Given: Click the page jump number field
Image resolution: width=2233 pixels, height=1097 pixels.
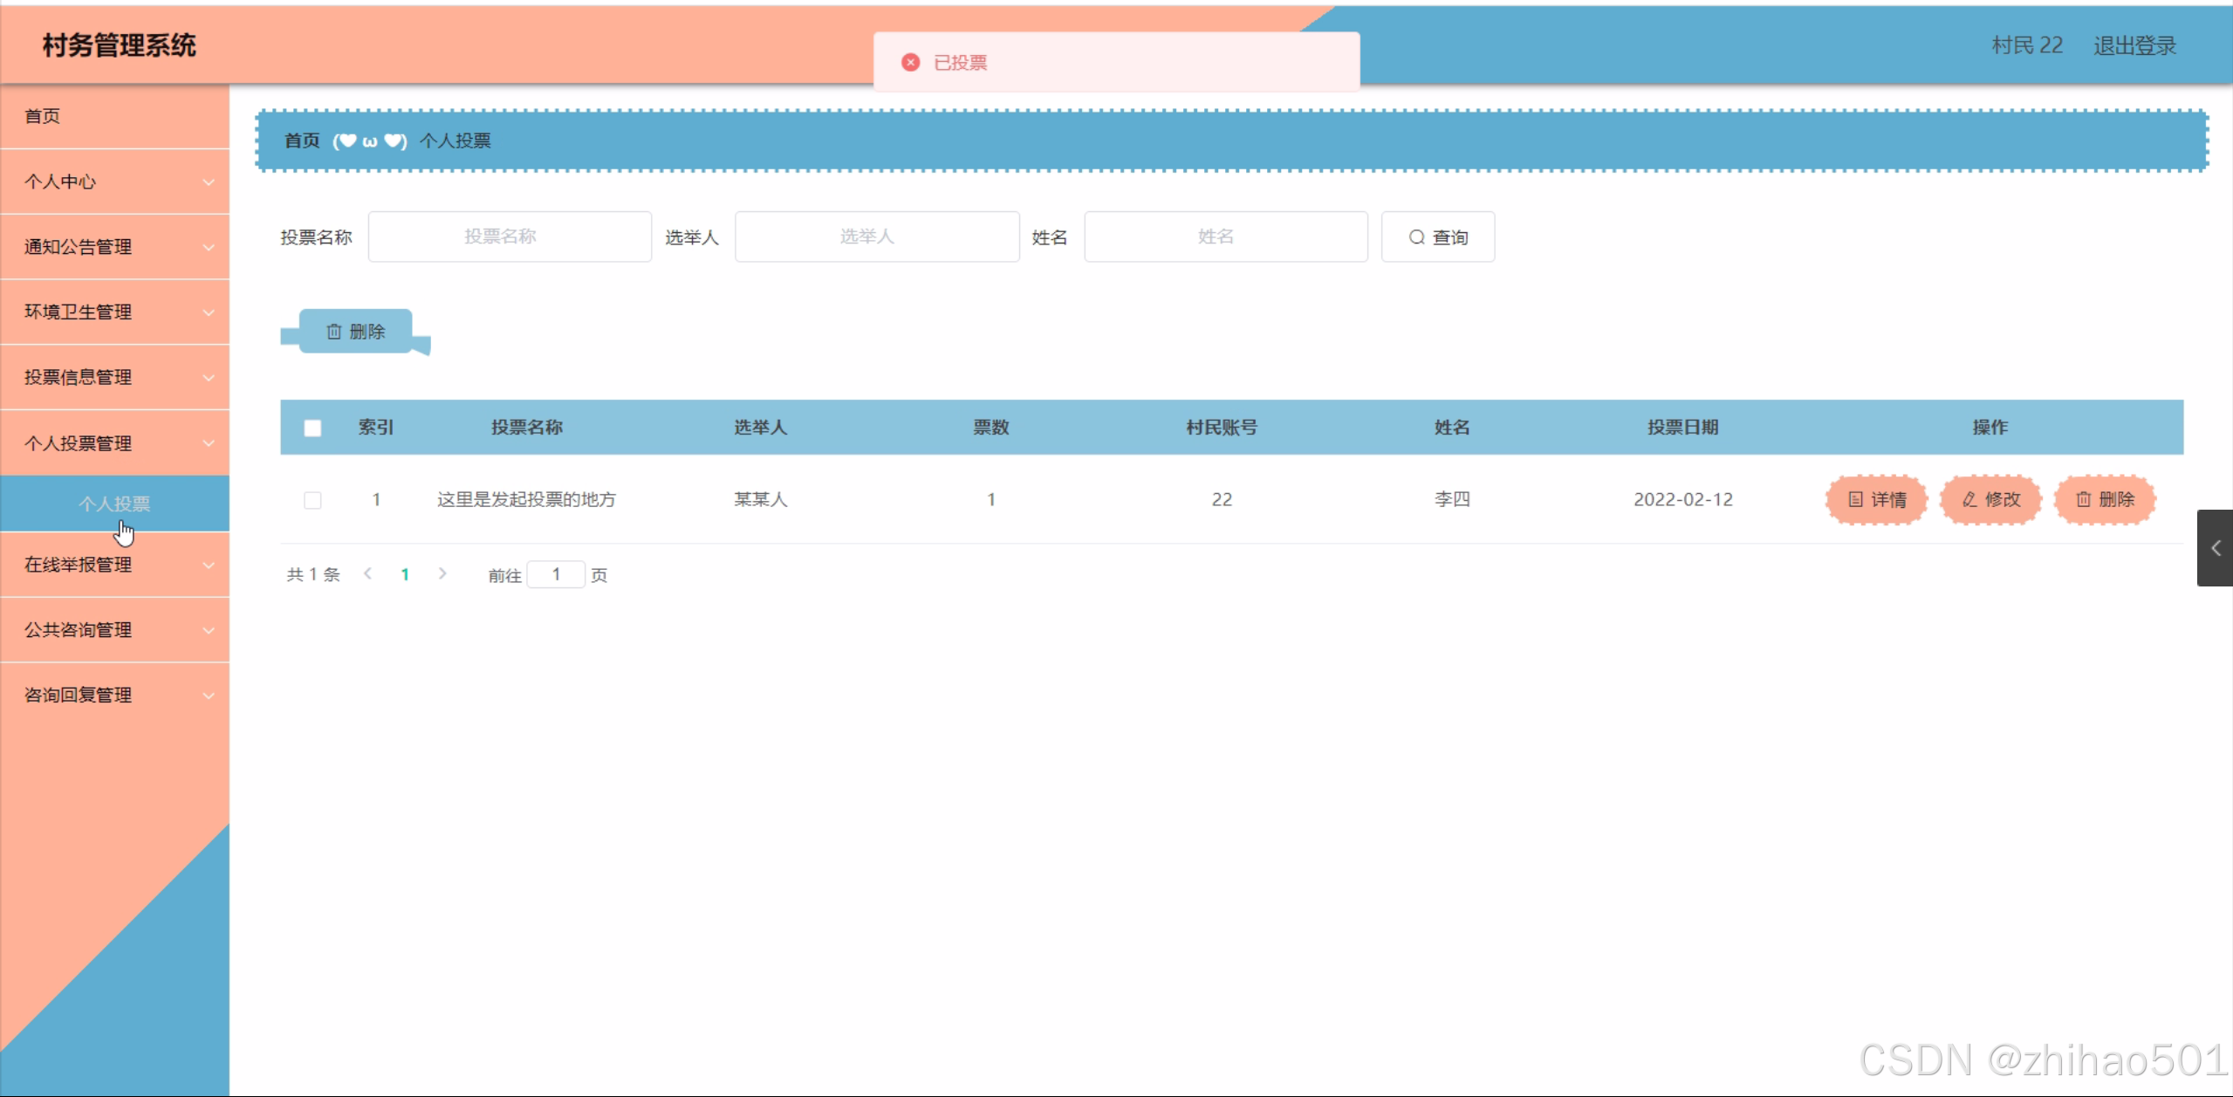Looking at the screenshot, I should click(x=556, y=574).
